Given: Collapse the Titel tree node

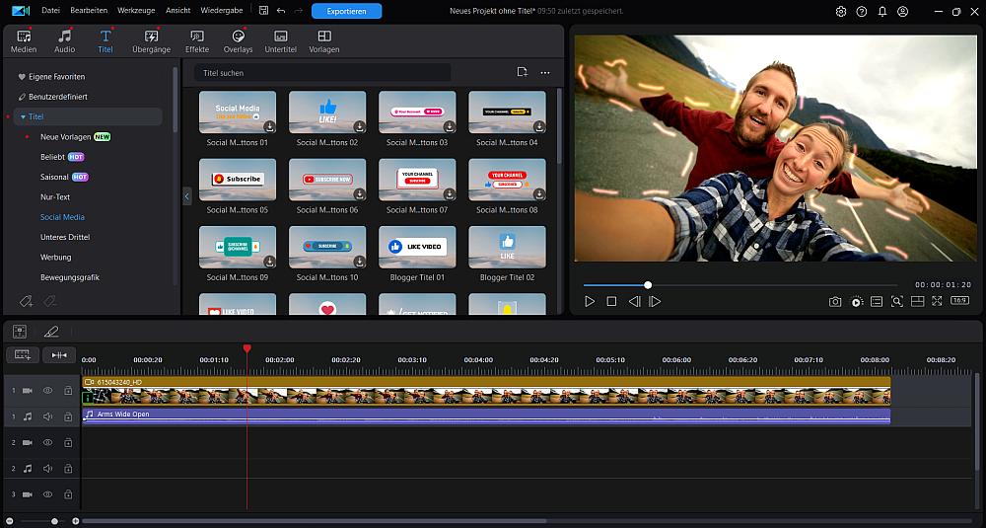Looking at the screenshot, I should click(x=24, y=117).
